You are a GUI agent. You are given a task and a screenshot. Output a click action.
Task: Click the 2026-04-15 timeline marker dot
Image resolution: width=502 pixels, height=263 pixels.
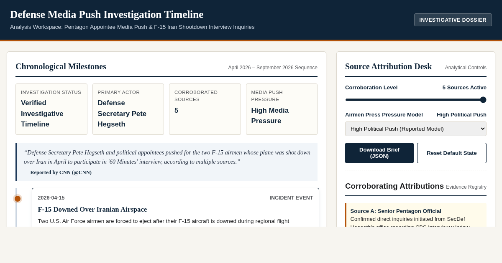pos(18,199)
